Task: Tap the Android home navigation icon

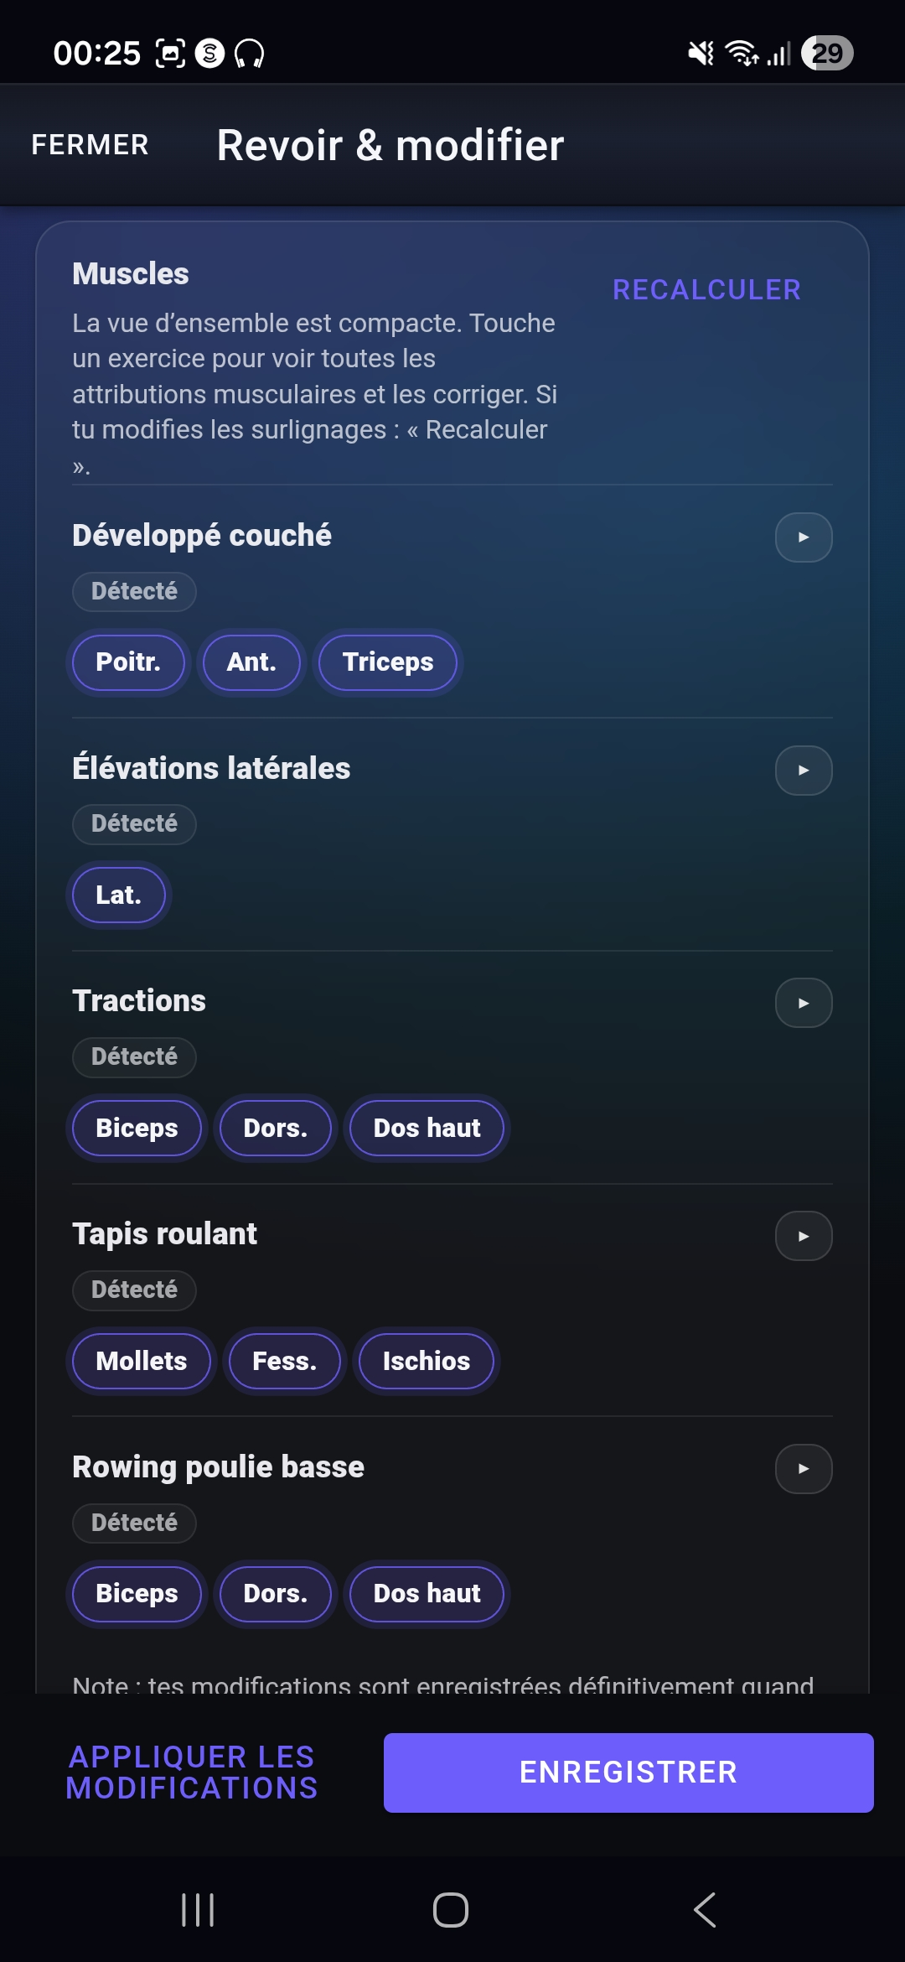Action: [x=451, y=1910]
